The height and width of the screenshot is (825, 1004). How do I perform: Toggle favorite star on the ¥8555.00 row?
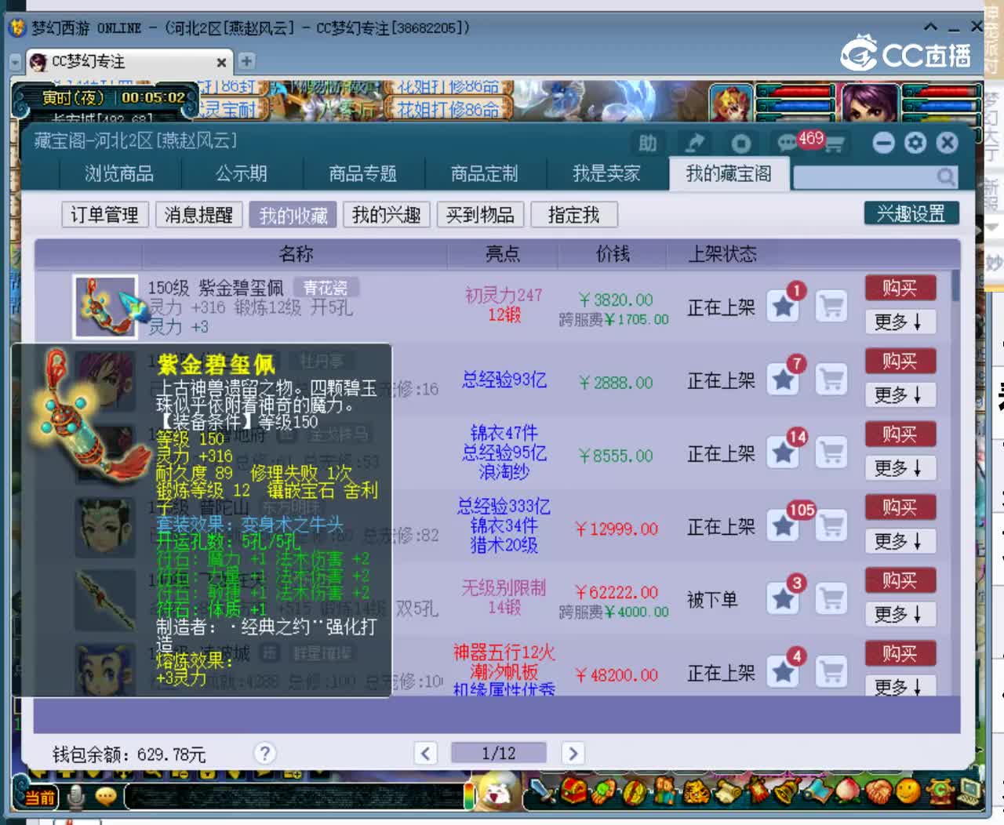click(783, 452)
